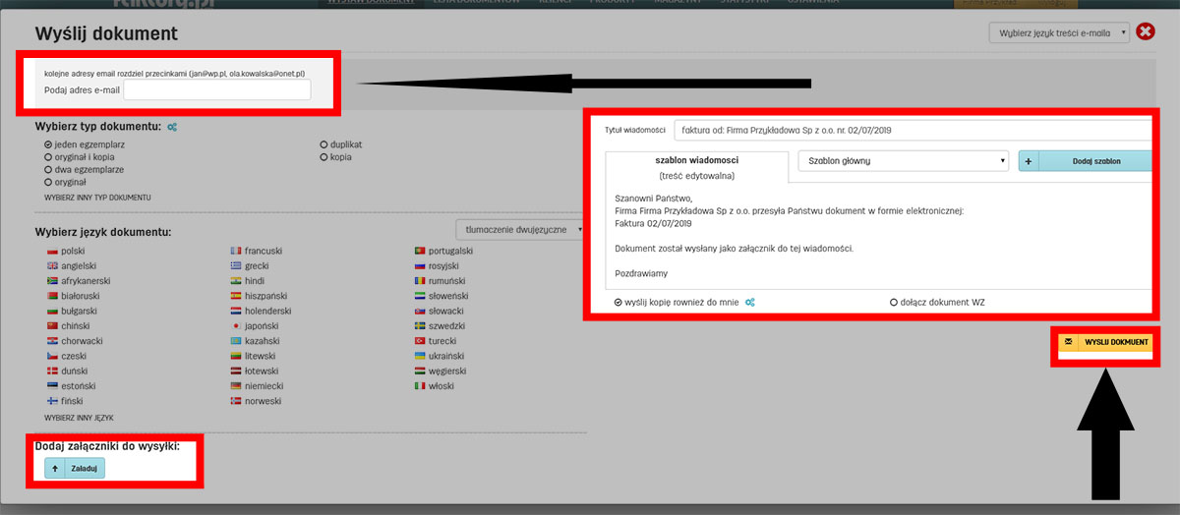Image resolution: width=1180 pixels, height=515 pixels.
Task: Click WYŚLIJ DOKUMENT button
Action: click(x=1106, y=342)
